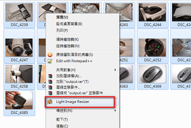191x128 pixels.
Task: Click WinRAR icon beside 加到 "output.rar"(T)
Action: [x=50, y=82]
